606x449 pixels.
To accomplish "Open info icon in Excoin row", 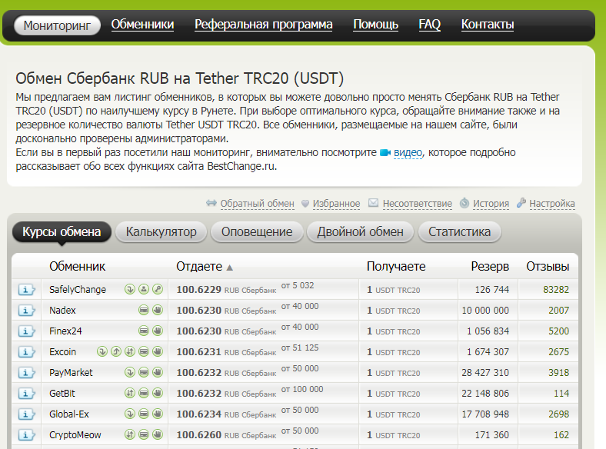I will coord(26,352).
